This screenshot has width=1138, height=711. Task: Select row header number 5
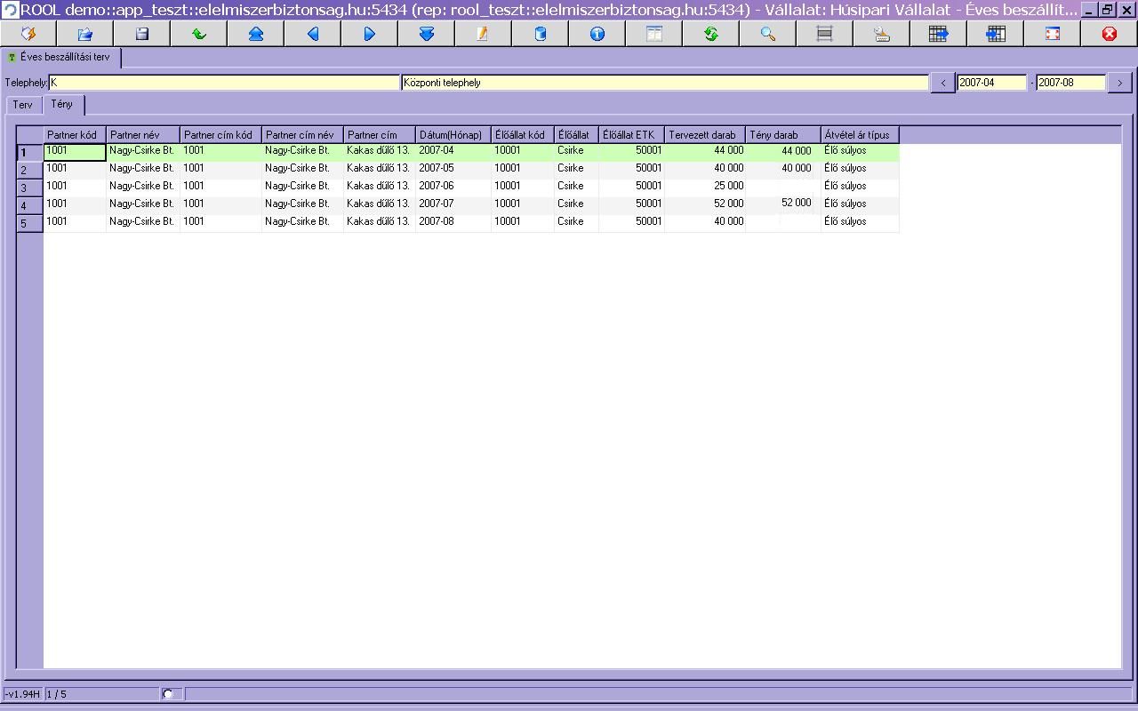[30, 223]
